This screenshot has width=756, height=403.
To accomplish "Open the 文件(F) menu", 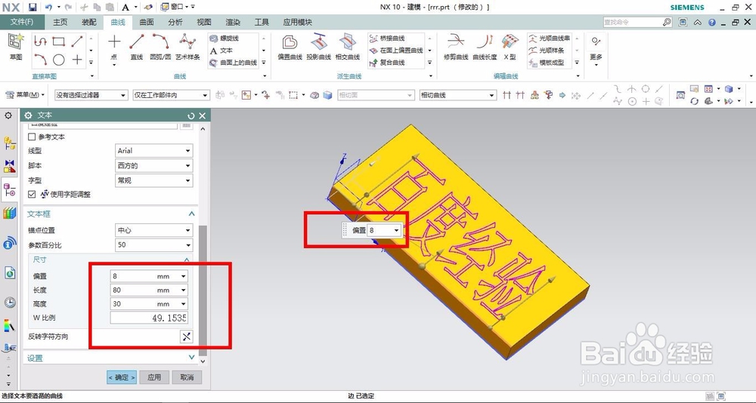I will [x=22, y=22].
